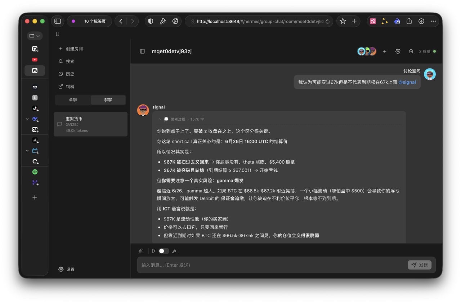Switch to the 群聊 tab
This screenshot has height=303, width=461.
108,100
